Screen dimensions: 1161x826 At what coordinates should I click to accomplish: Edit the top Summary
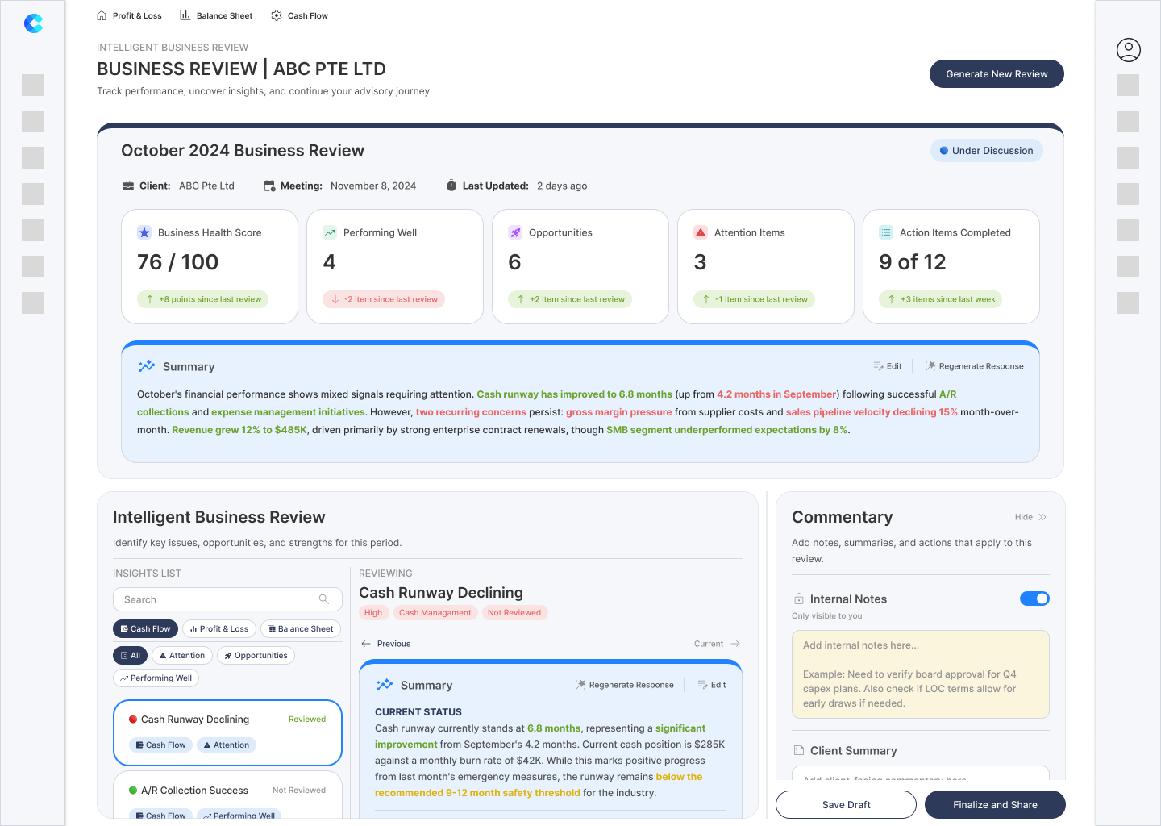click(x=888, y=366)
